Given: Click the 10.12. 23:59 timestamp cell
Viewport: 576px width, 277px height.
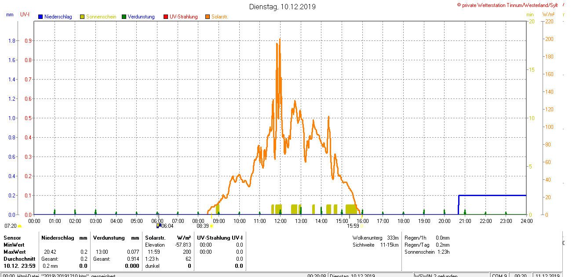Looking at the screenshot, I should (19, 266).
